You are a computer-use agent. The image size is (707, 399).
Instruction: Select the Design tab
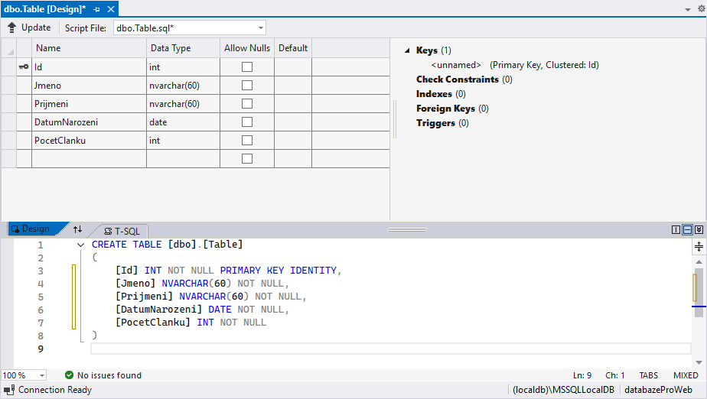(31, 229)
